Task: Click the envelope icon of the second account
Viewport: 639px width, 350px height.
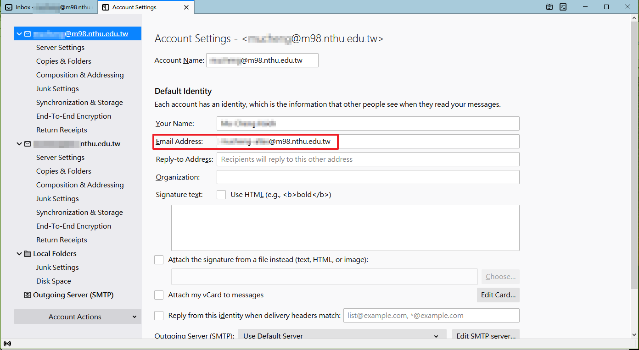Action: (x=28, y=144)
